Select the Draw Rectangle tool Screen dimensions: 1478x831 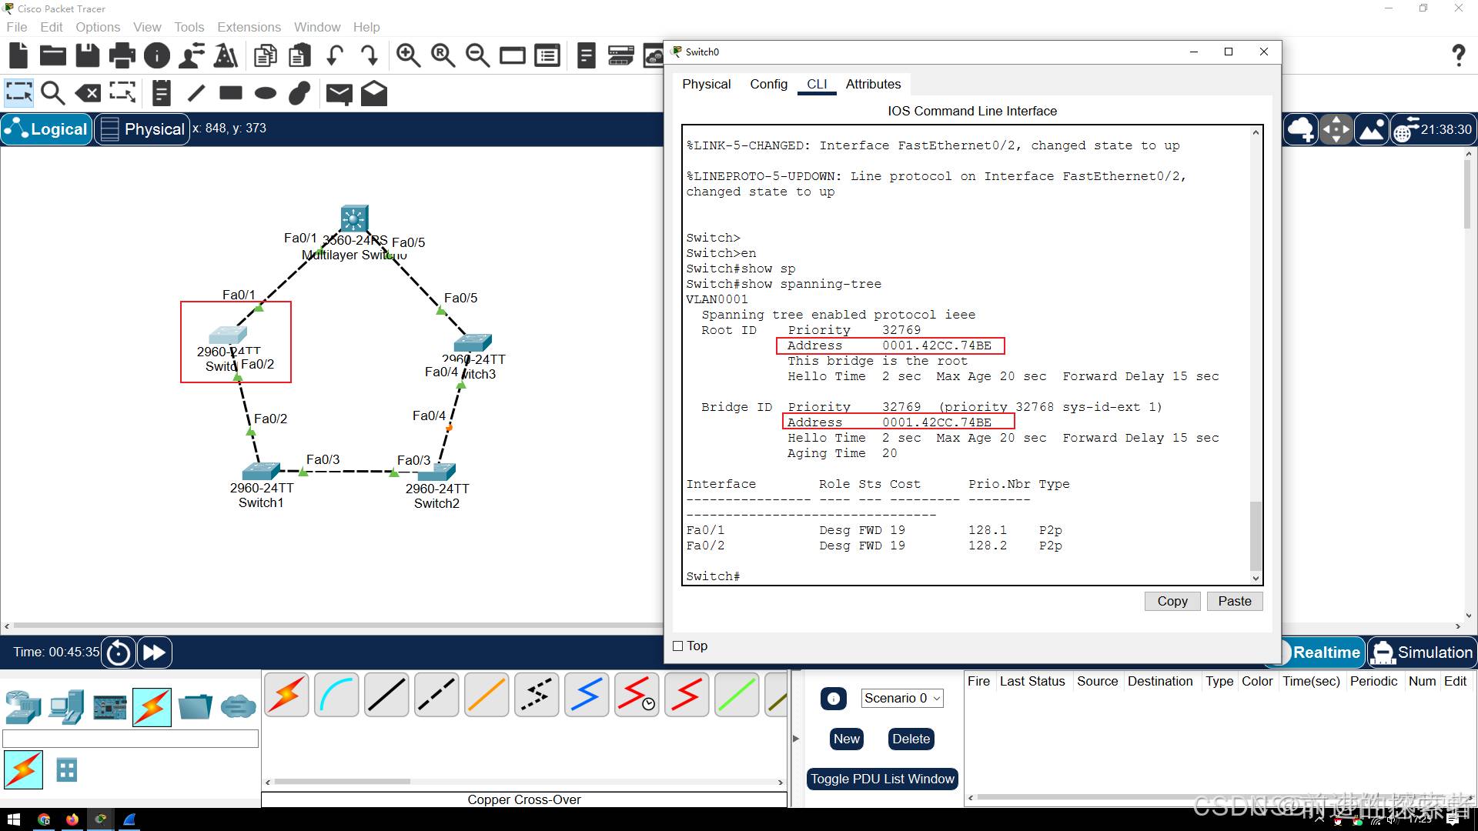[231, 93]
